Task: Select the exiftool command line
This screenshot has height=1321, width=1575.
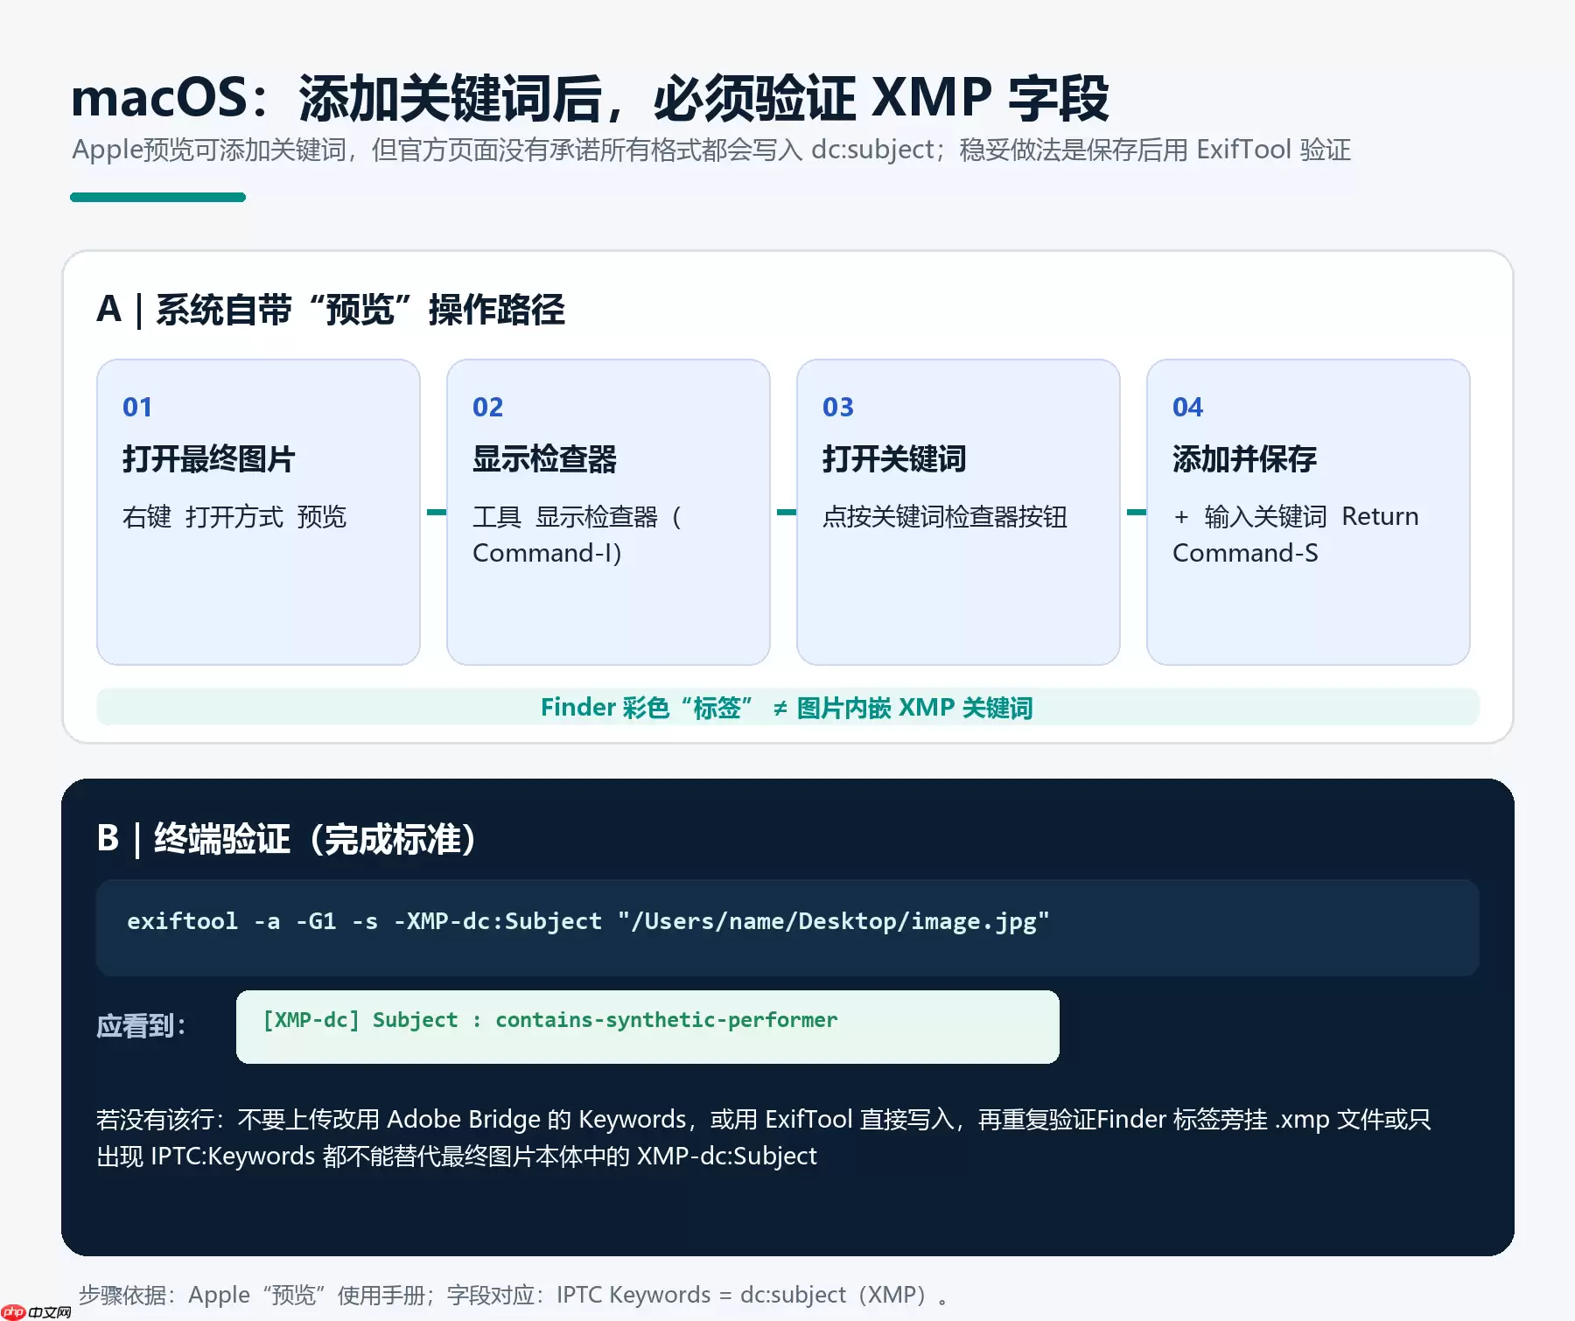Action: [588, 921]
